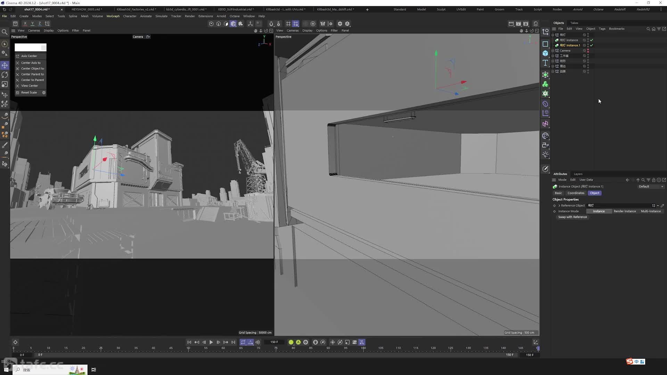
Task: Click the Model mode icon (highlighted)
Action: click(233, 24)
